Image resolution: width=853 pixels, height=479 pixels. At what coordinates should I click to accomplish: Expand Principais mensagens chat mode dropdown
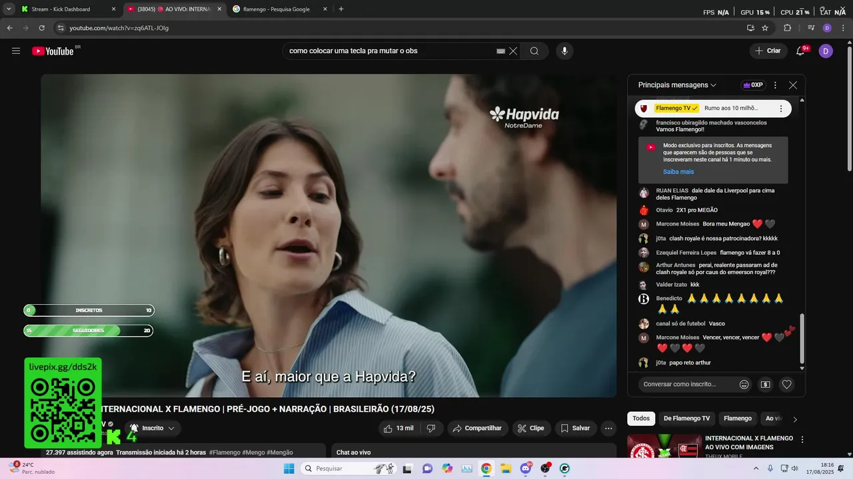click(x=677, y=85)
